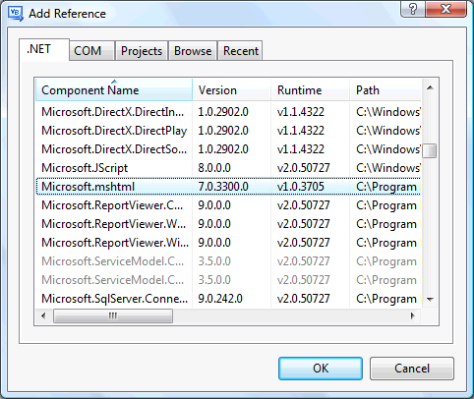Click the vertical scrollbar down arrow
This screenshot has width=474, height=399.
[x=430, y=299]
